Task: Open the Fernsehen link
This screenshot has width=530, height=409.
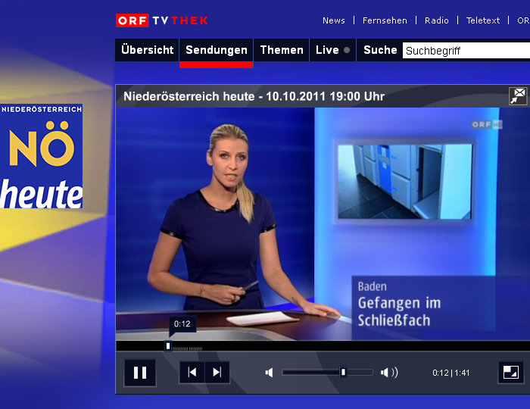Action: tap(385, 20)
